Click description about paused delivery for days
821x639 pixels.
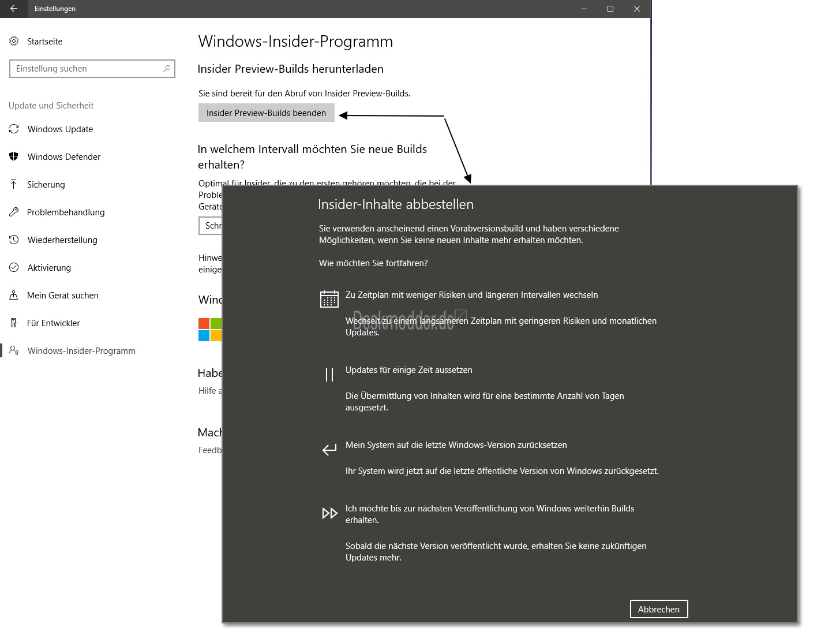485,402
